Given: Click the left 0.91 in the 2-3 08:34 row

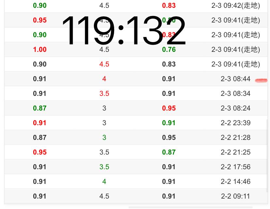Looking at the screenshot, I should [39, 94].
